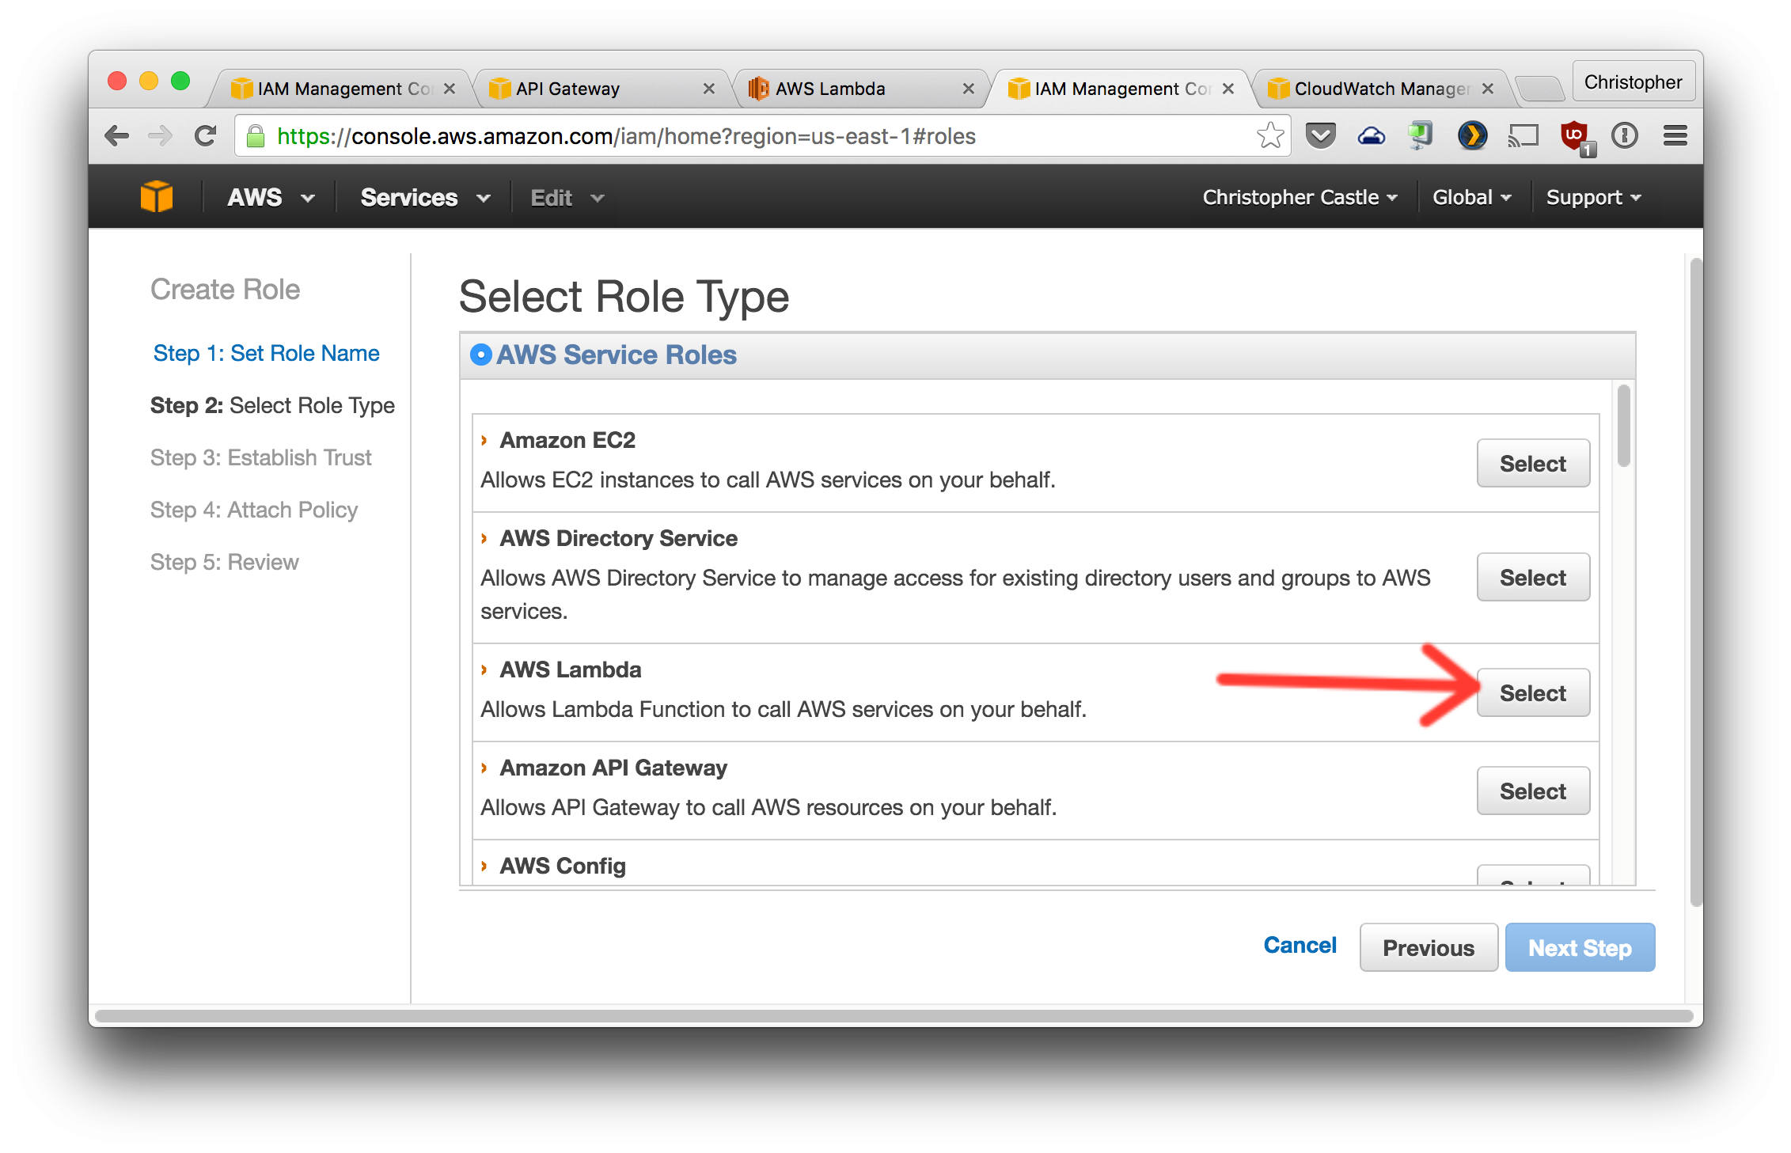Open the Christopher Castle account dropdown
1791x1153 pixels.
tap(1300, 197)
